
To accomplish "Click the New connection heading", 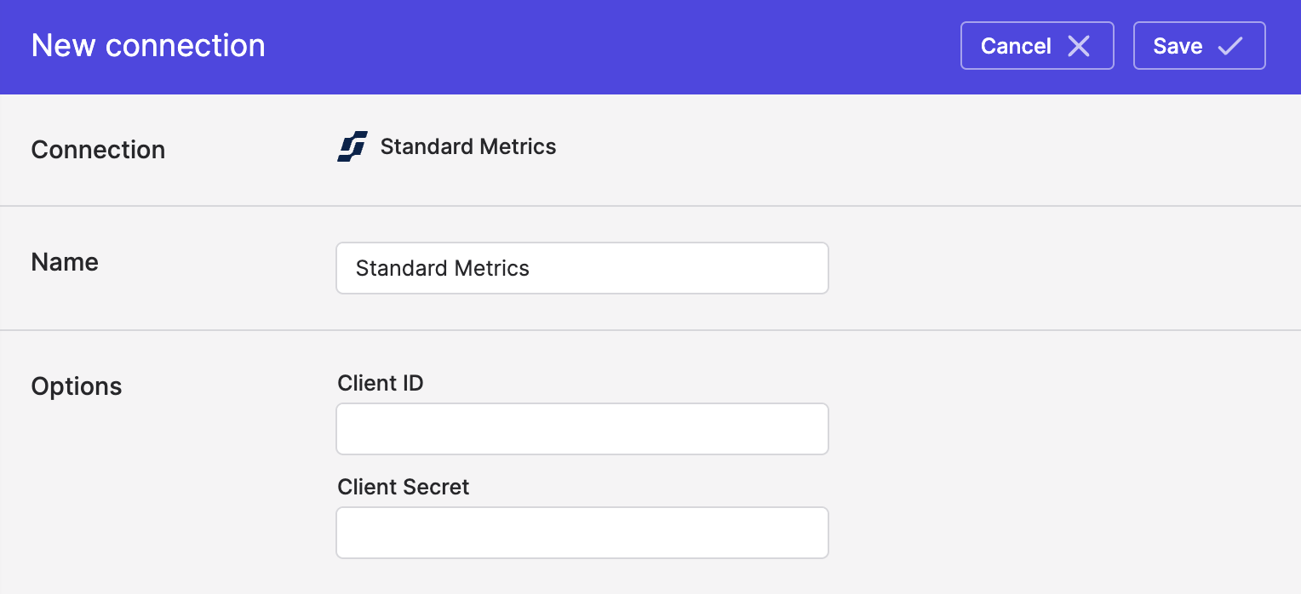I will point(148,46).
